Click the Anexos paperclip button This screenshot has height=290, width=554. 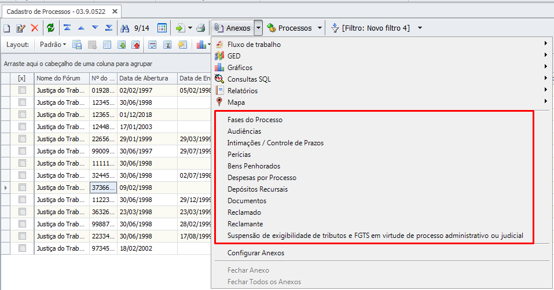coord(233,28)
